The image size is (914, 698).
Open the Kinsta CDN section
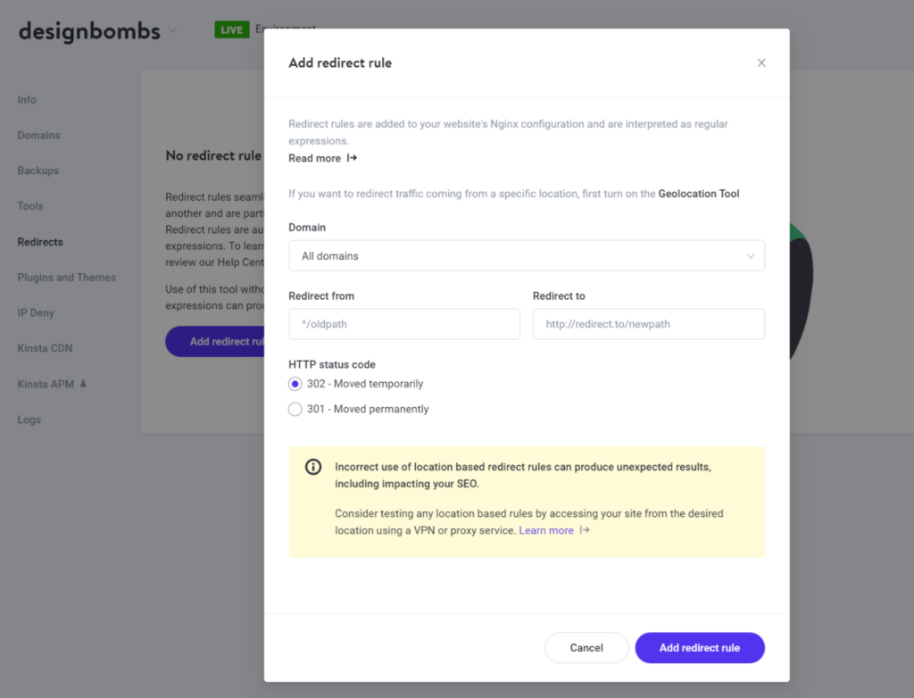(45, 348)
